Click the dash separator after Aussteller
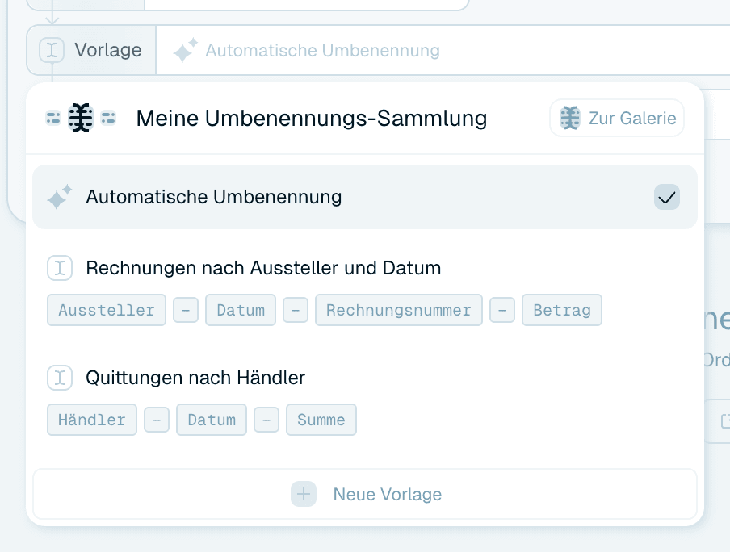This screenshot has height=552, width=730. [186, 310]
